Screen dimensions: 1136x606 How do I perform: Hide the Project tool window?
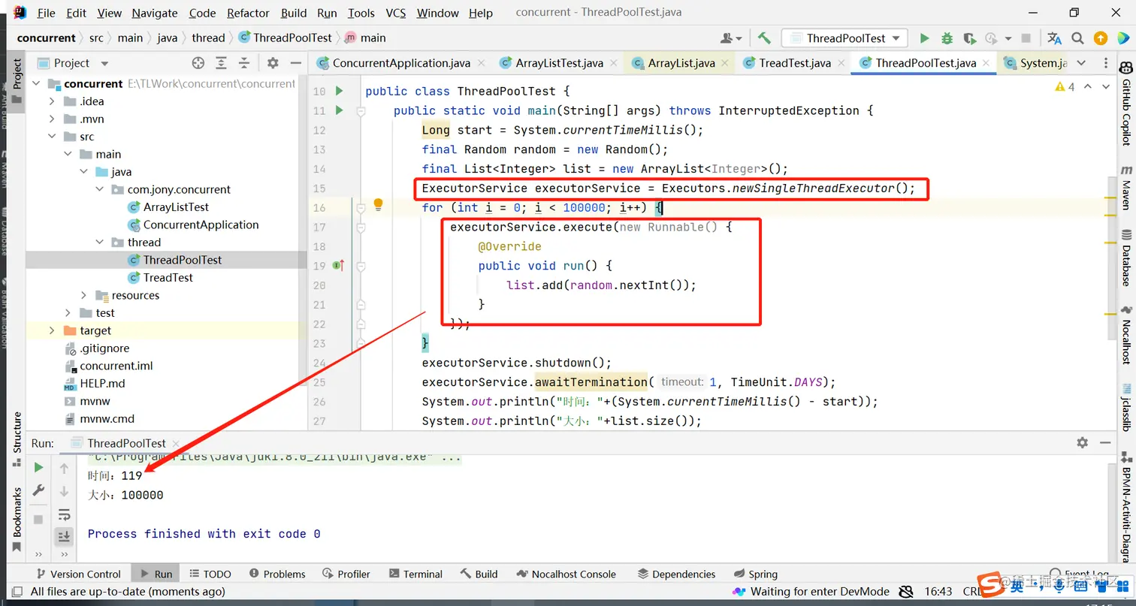(296, 63)
